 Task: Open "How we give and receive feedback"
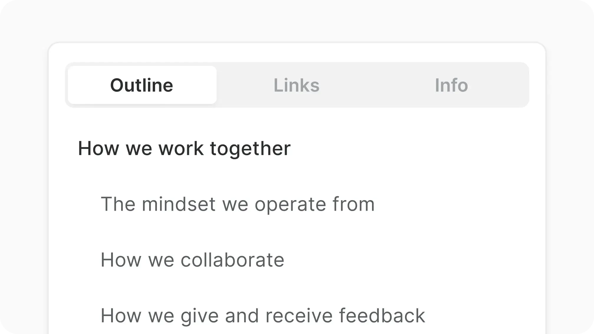[263, 315]
